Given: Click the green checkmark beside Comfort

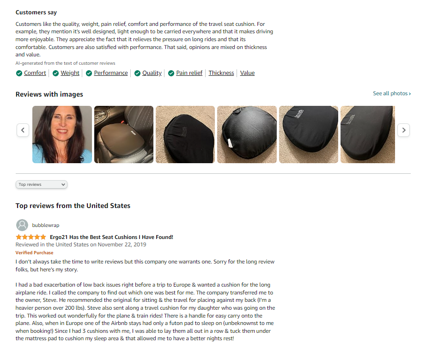Looking at the screenshot, I should (x=19, y=73).
